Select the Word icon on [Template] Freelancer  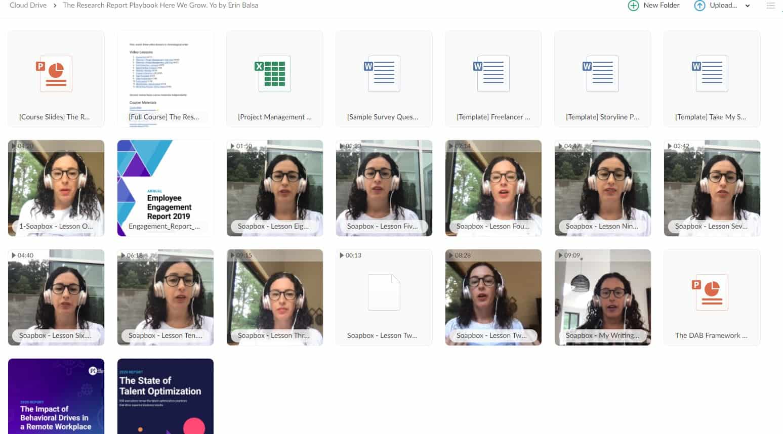pos(493,74)
